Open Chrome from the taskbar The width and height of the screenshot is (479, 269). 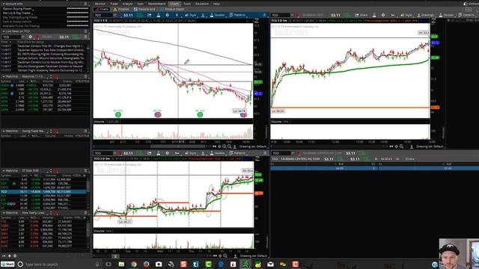[133, 265]
